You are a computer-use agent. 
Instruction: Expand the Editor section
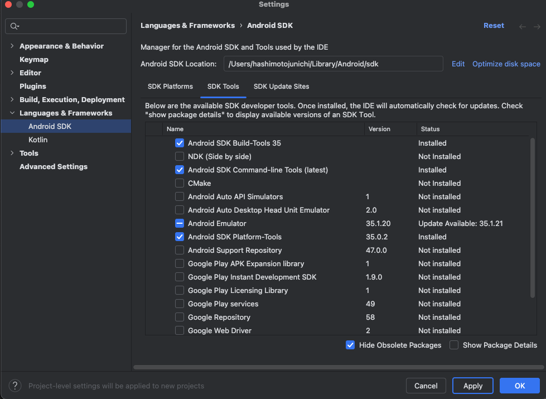[12, 73]
